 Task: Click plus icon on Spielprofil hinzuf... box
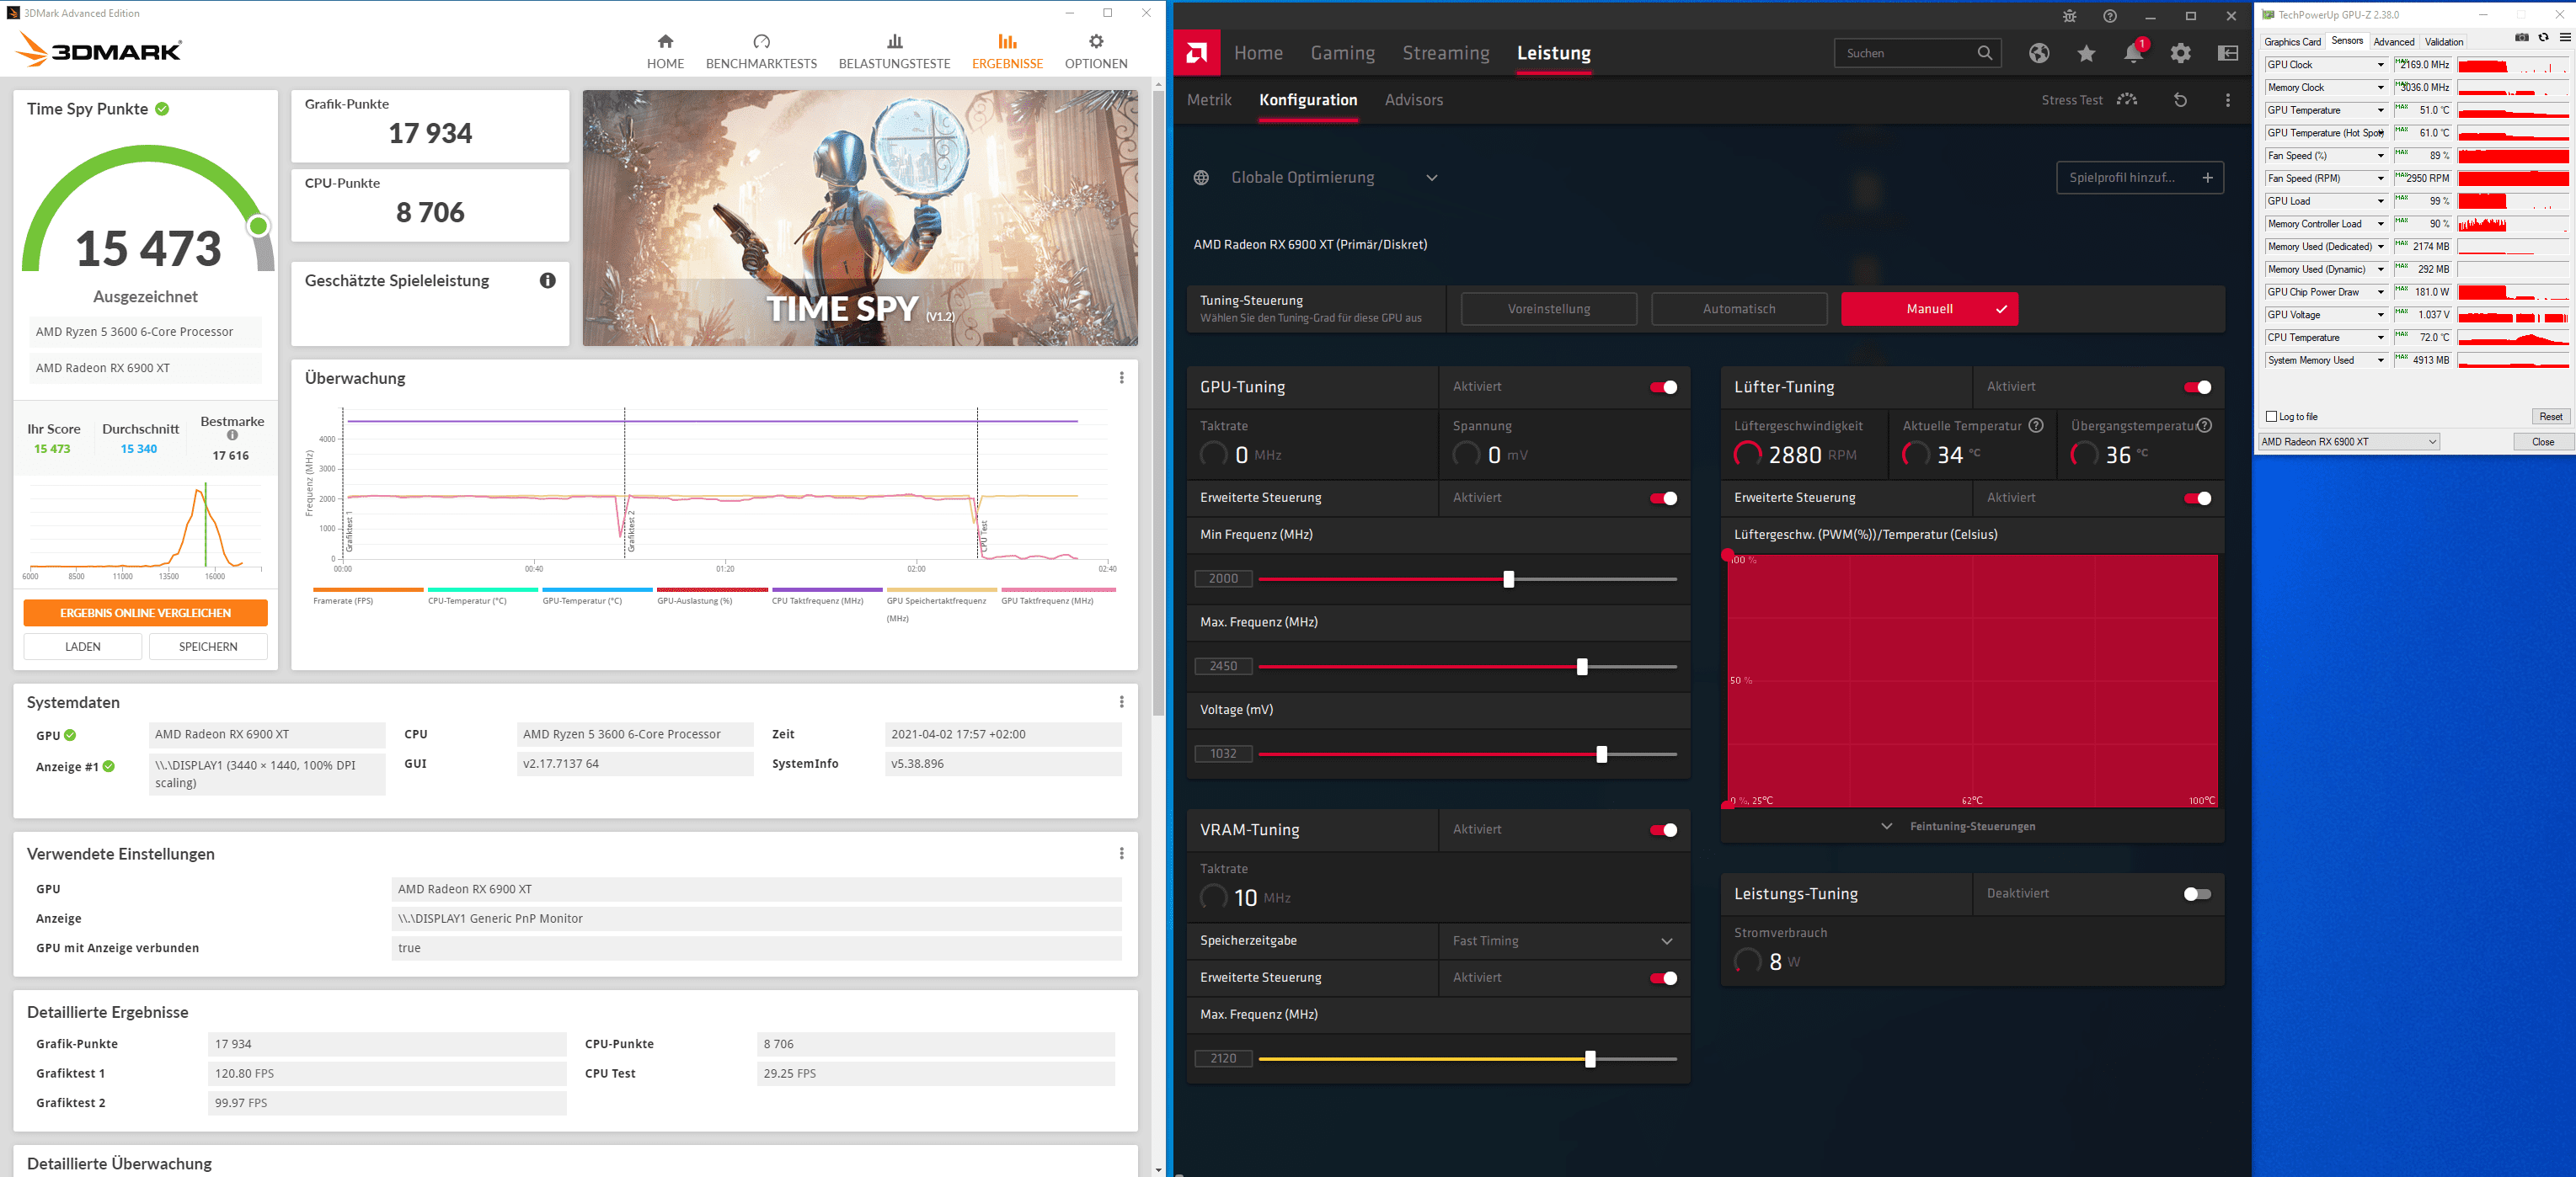[x=2207, y=178]
